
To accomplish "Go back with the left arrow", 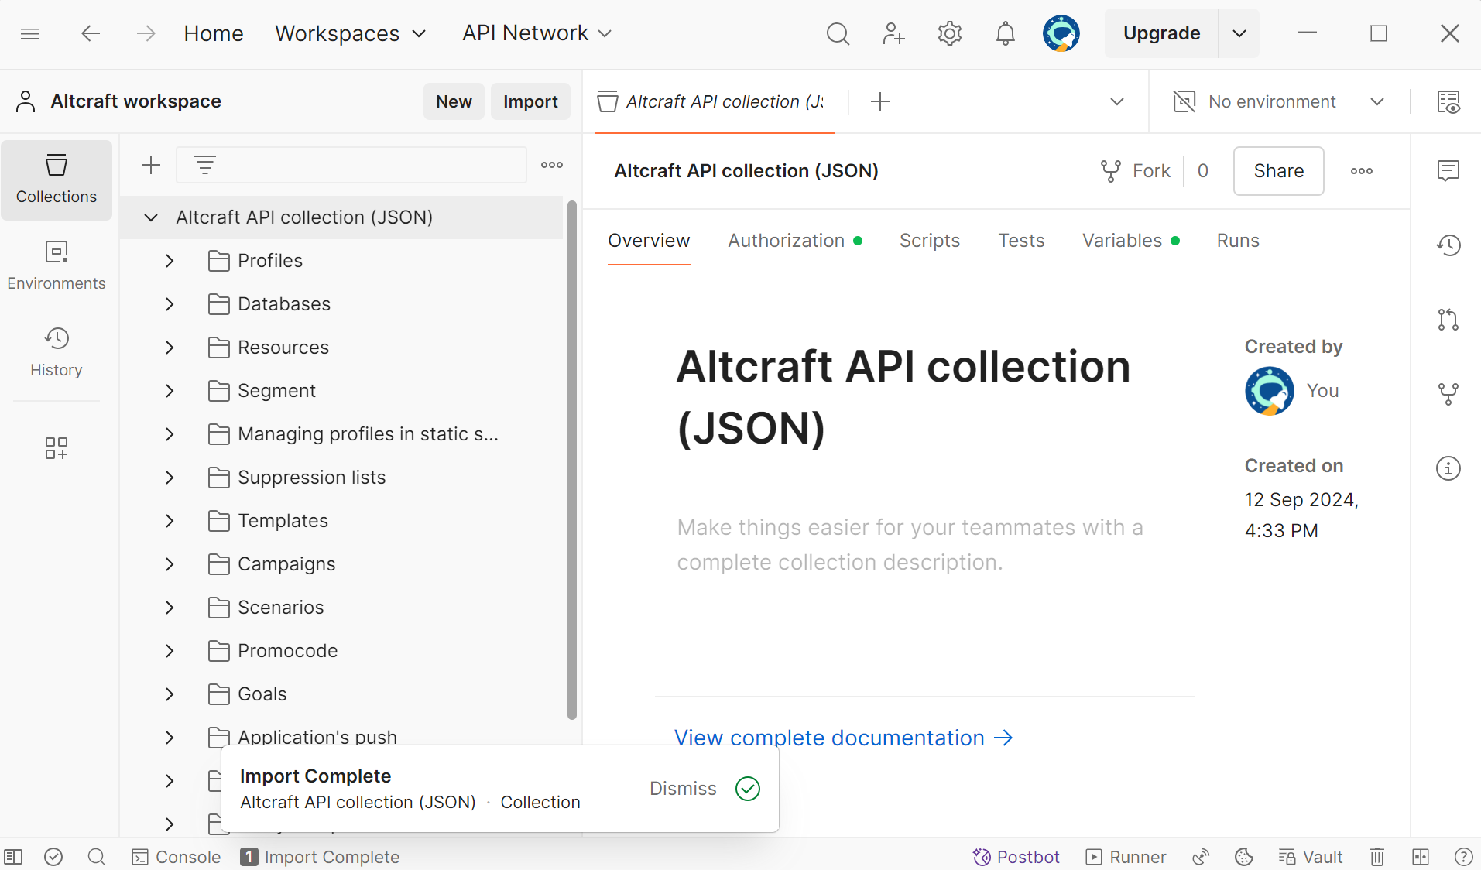I will [91, 33].
